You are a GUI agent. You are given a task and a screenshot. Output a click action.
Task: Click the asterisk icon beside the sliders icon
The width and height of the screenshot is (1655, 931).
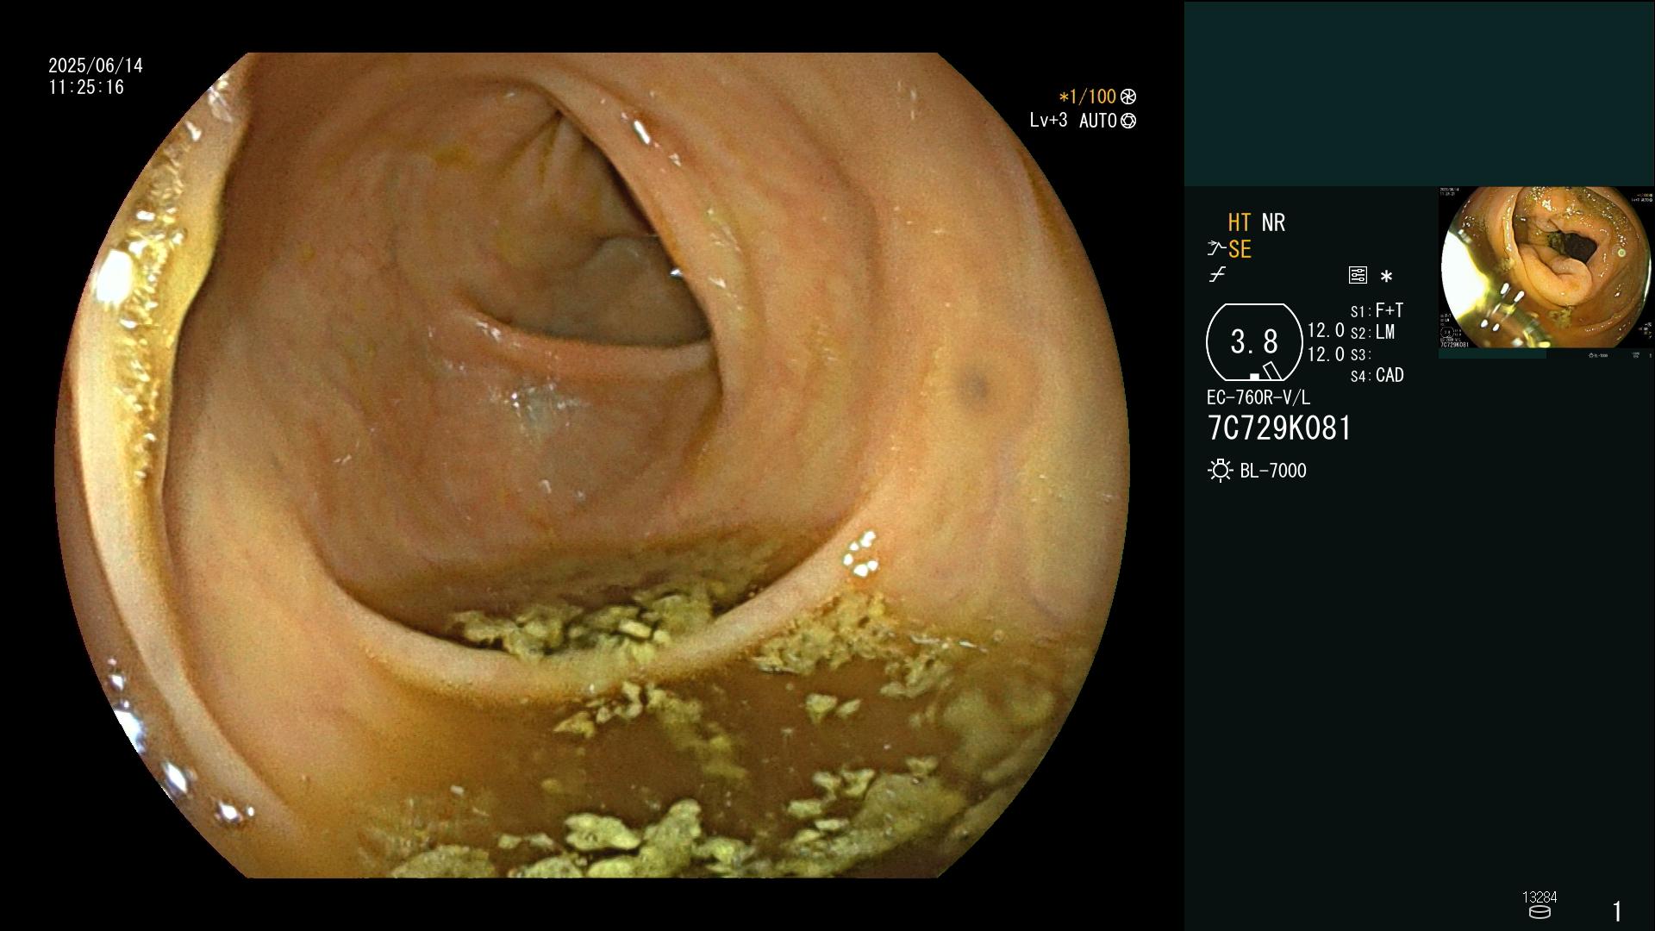point(1386,276)
